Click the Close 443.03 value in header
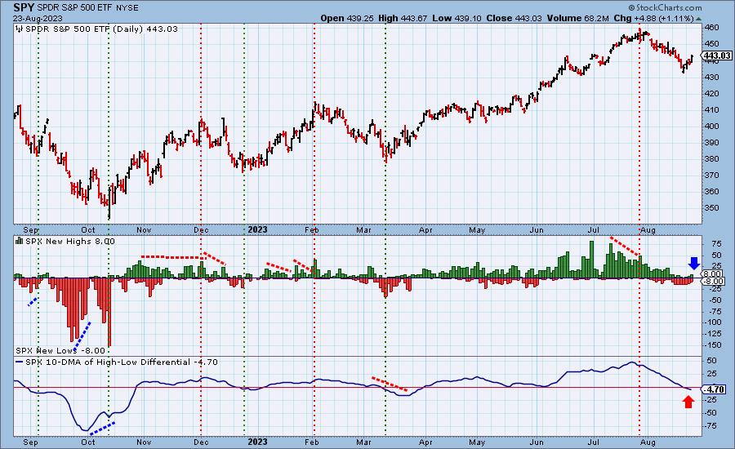The width and height of the screenshot is (735, 449). 514,18
